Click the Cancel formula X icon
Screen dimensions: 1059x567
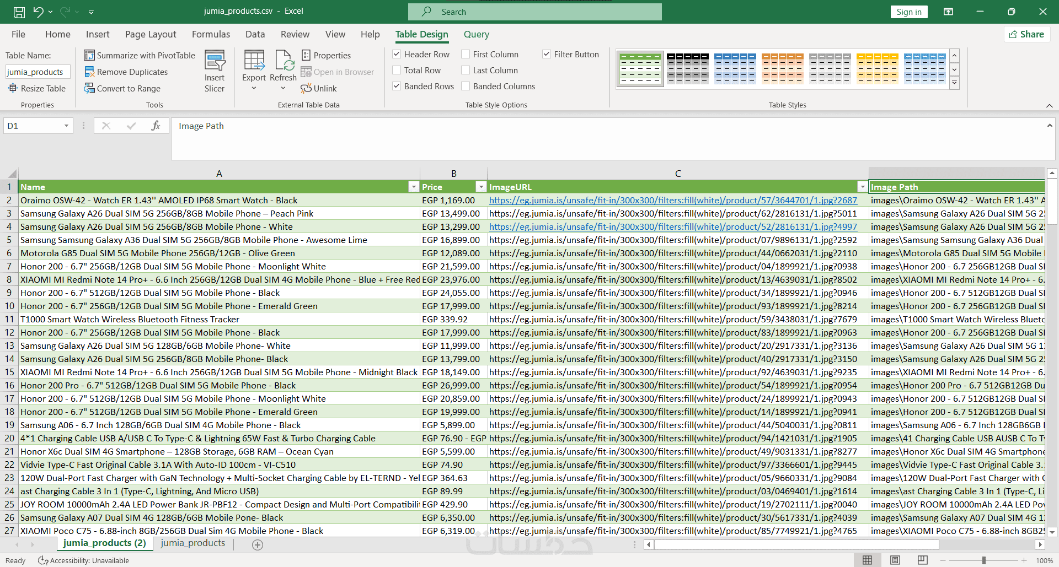(x=106, y=126)
